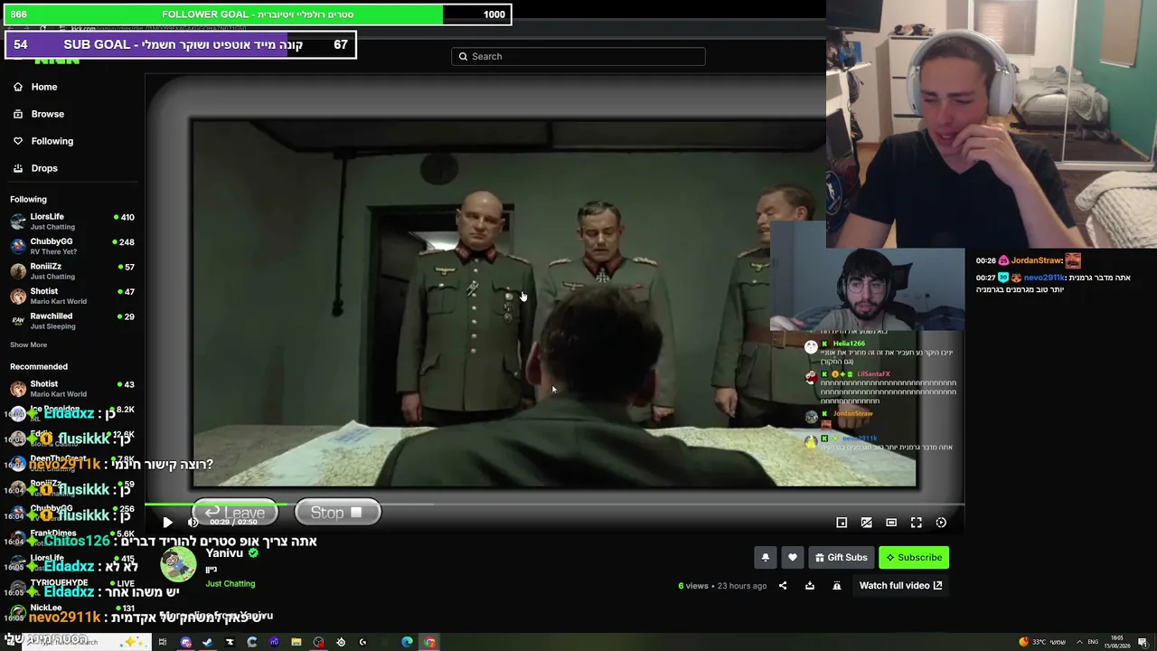Open Yanivu's profile avatar

[178, 565]
